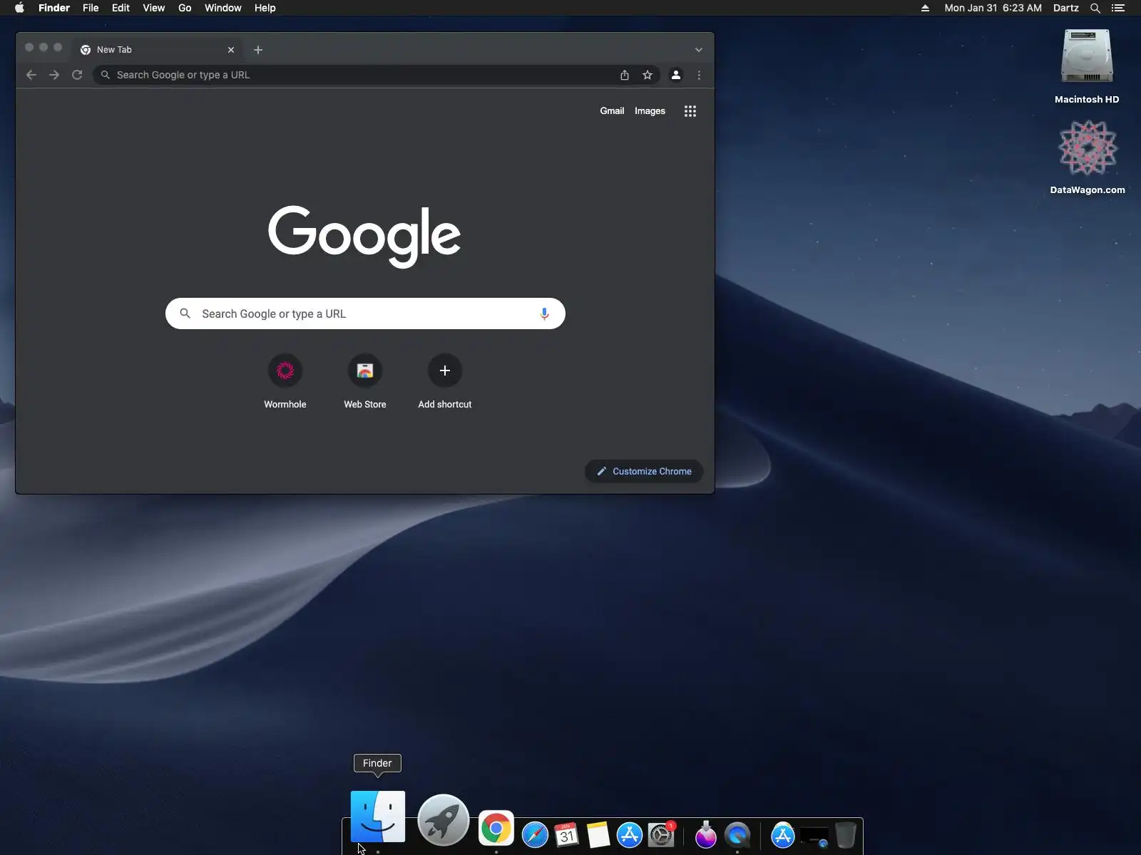Click the Chrome icon in the Dock
This screenshot has width=1141, height=855.
coord(496,829)
